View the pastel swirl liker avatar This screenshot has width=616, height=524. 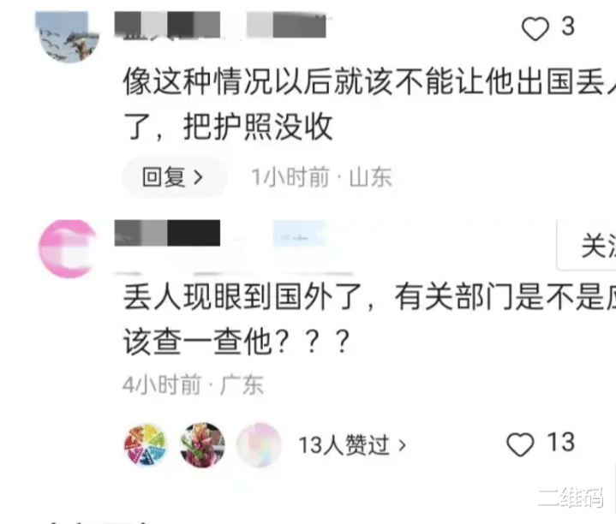[x=259, y=444]
